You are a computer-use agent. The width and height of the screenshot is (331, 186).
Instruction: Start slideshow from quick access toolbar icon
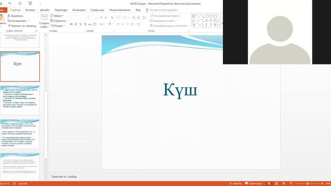30,4
